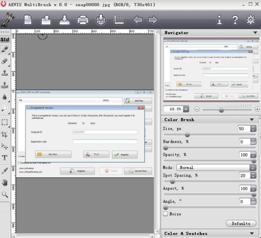The height and width of the screenshot is (238, 261).
Task: Click the Hardness slider handle
Action: [165, 148]
